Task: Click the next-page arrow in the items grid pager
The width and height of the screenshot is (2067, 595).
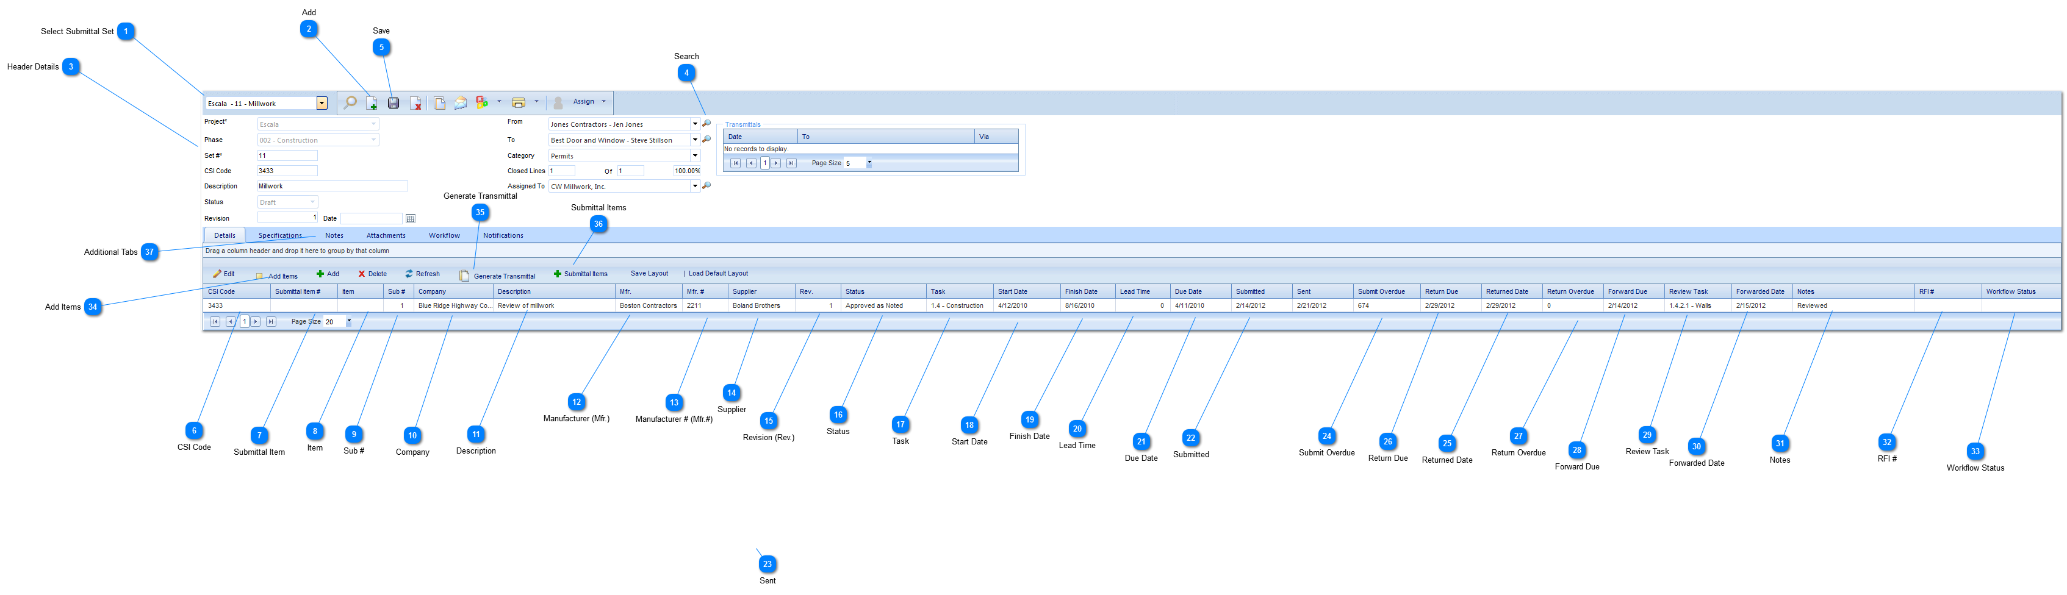Action: (x=255, y=321)
